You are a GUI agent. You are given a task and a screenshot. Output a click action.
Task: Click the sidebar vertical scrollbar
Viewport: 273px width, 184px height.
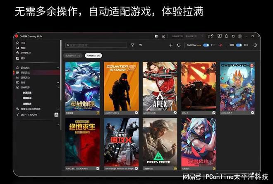[x=61, y=70]
